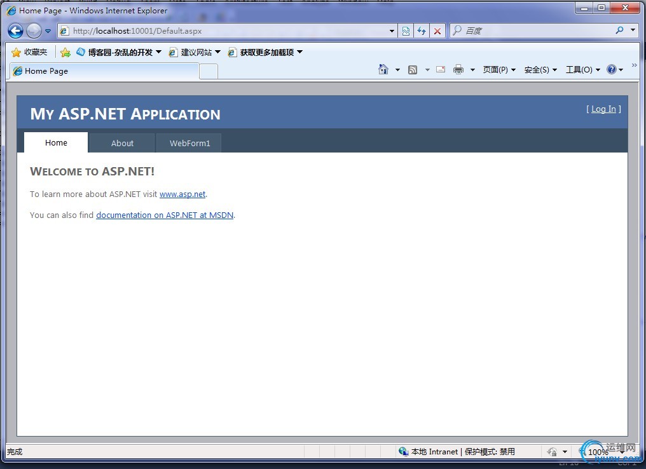Follow the www.asp.net link
Viewport: 646px width, 469px height.
pos(182,194)
